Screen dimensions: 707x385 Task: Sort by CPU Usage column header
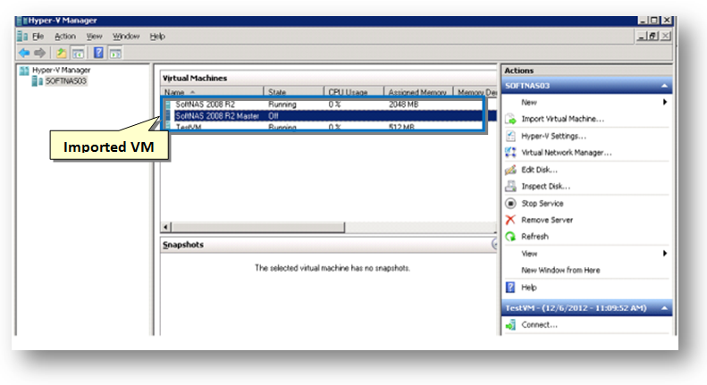(x=354, y=92)
